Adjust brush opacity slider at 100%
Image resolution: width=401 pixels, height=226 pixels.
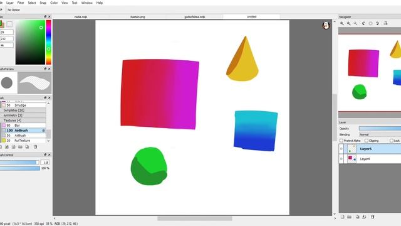[20, 168]
